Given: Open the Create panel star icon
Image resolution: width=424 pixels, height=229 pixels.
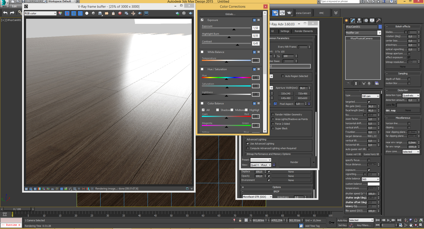Looking at the screenshot, I should [346, 21].
